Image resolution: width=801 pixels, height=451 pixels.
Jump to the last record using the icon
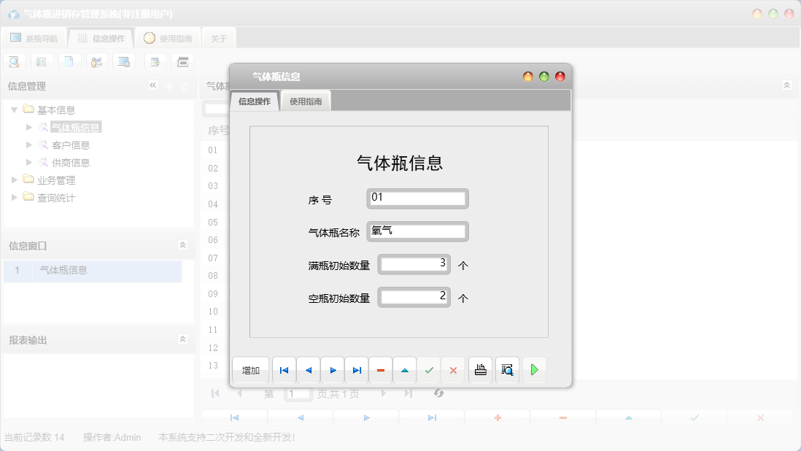pyautogui.click(x=356, y=370)
